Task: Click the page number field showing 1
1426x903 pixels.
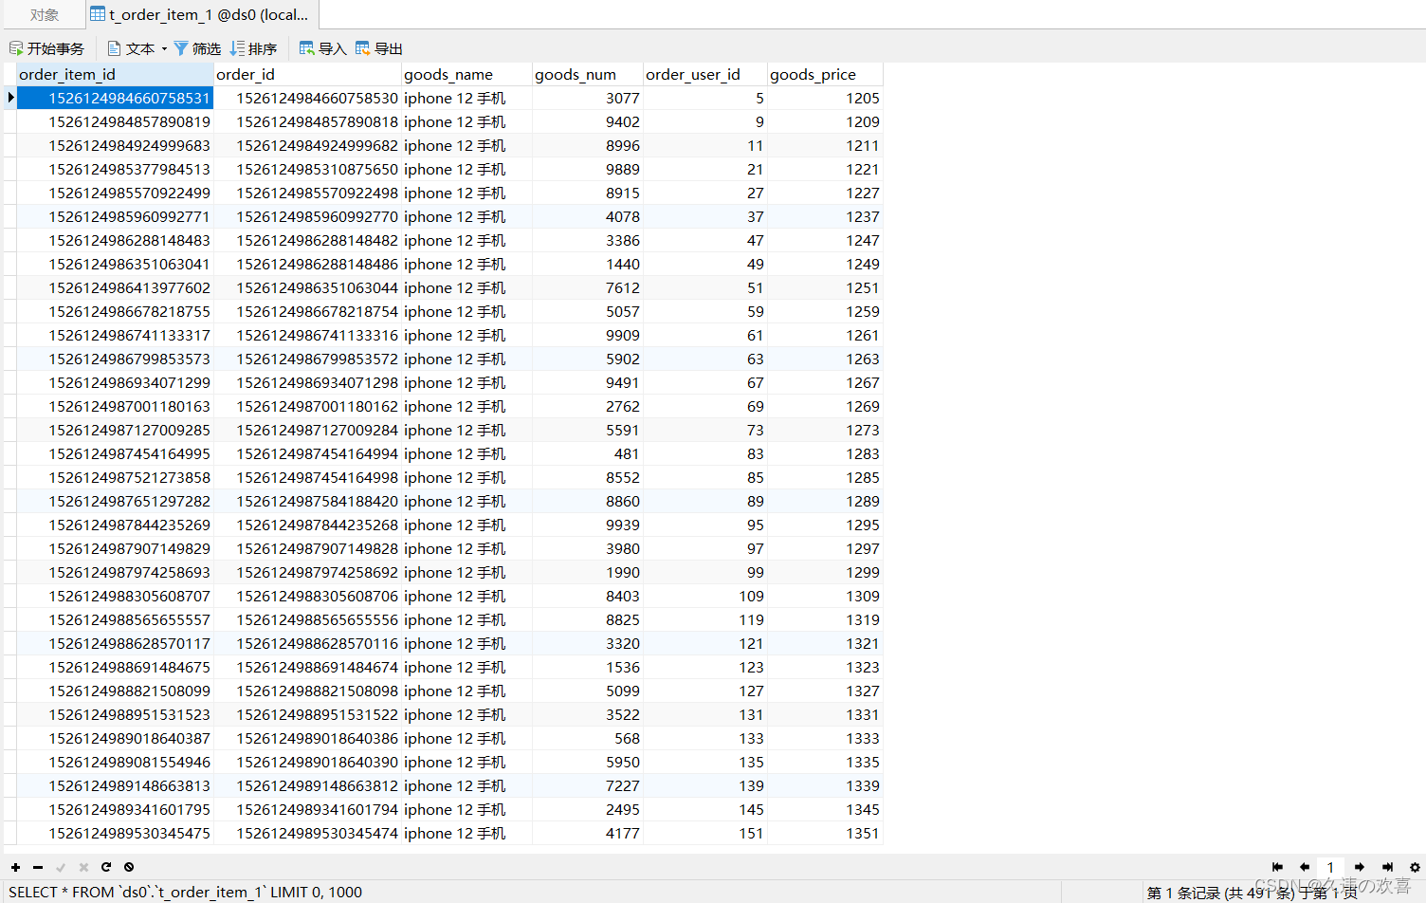Action: click(x=1330, y=867)
